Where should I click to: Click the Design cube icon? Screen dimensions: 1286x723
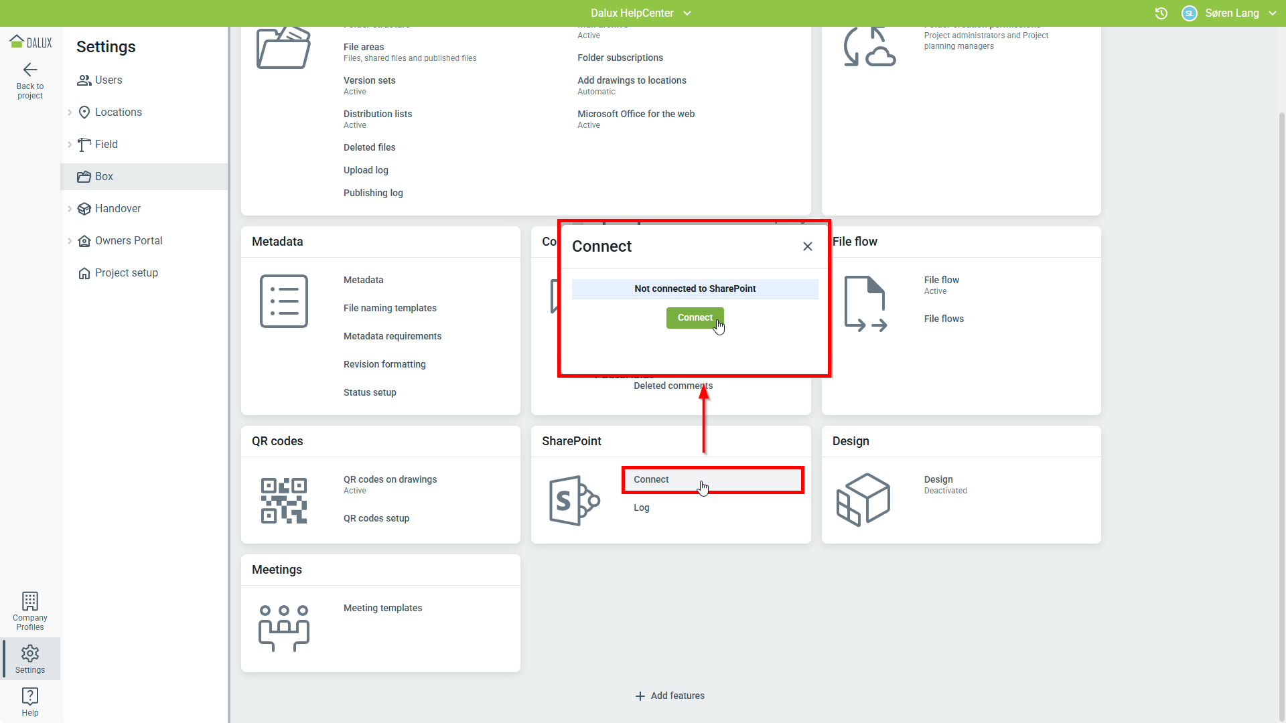click(x=863, y=499)
